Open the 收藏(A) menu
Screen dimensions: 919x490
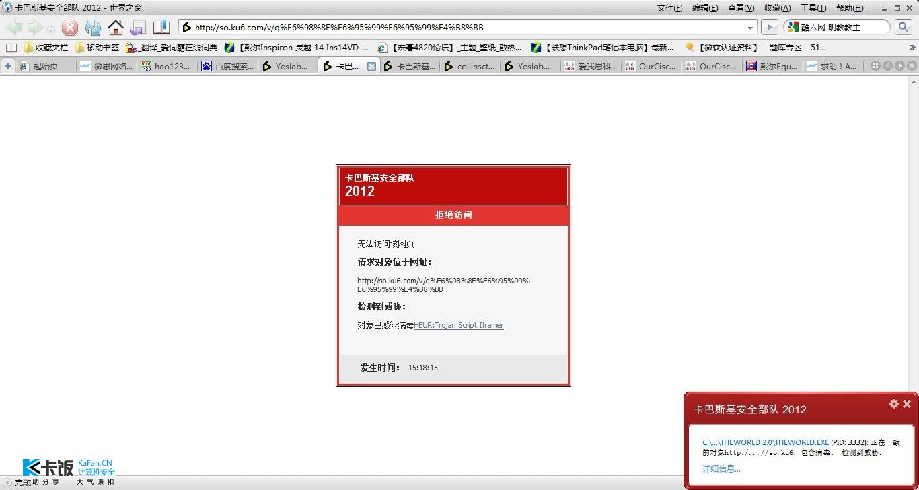click(777, 8)
